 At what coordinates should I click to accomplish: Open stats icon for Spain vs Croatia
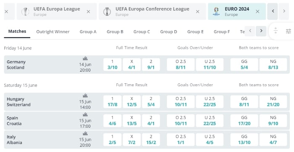85,115
